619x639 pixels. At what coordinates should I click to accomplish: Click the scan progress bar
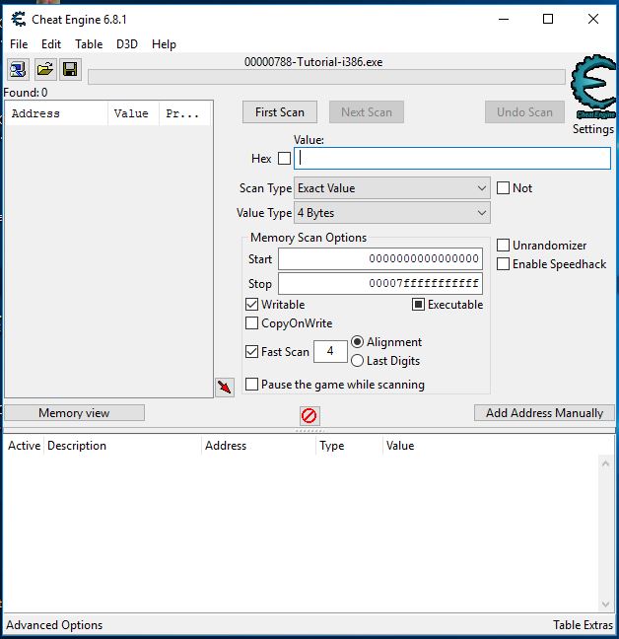coord(326,77)
